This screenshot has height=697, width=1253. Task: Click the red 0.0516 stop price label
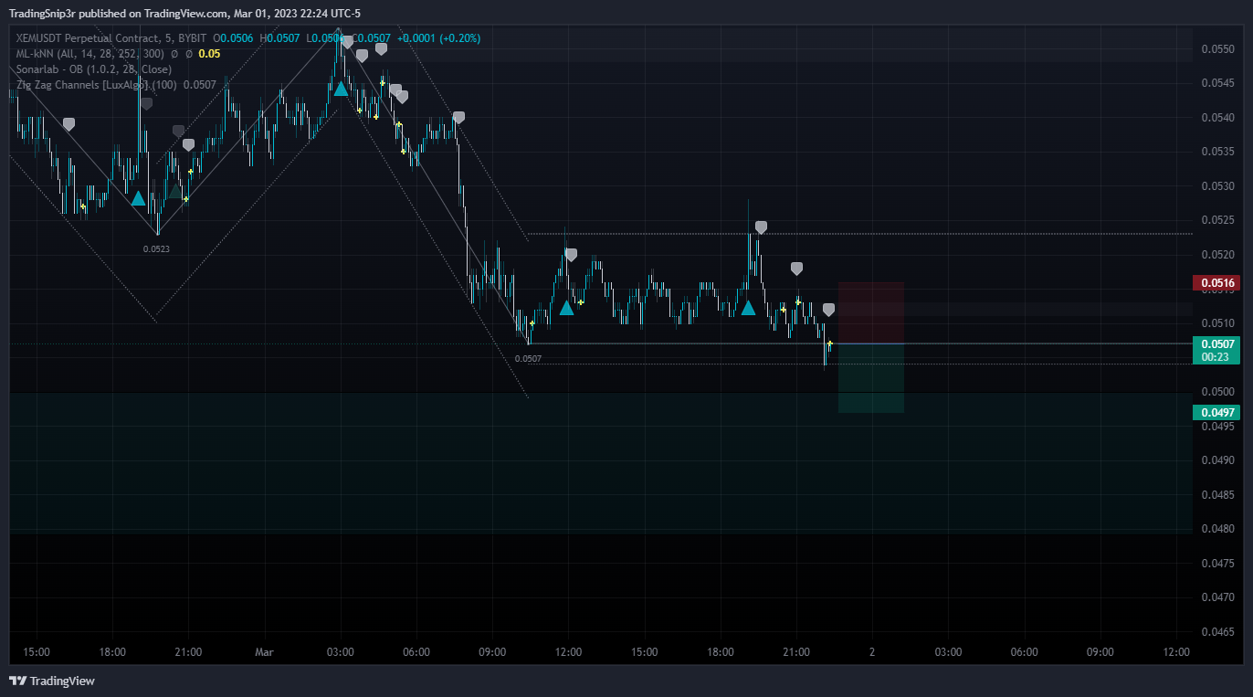1218,283
